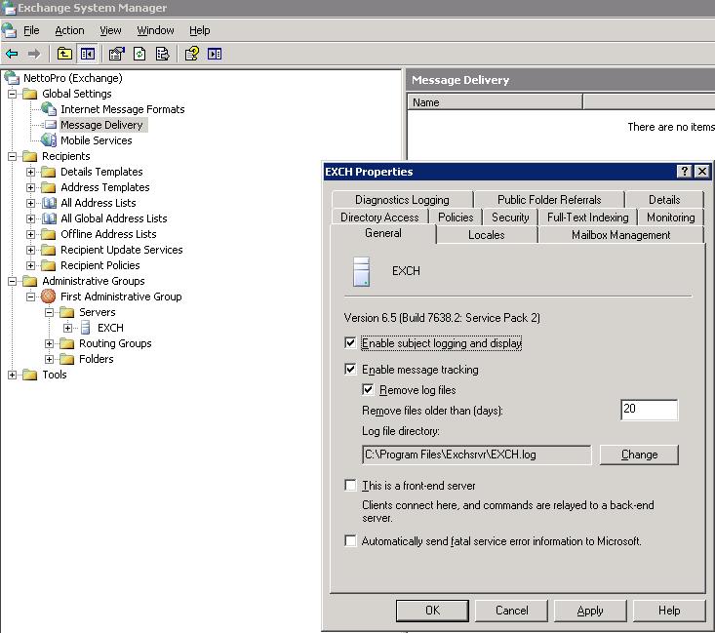The height and width of the screenshot is (633, 715).
Task: Click the EXCH server icon in tree
Action: [85, 328]
